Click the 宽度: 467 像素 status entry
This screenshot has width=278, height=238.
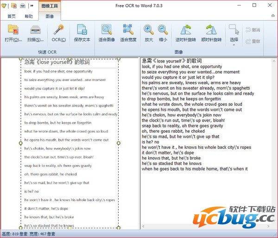coord(42,234)
